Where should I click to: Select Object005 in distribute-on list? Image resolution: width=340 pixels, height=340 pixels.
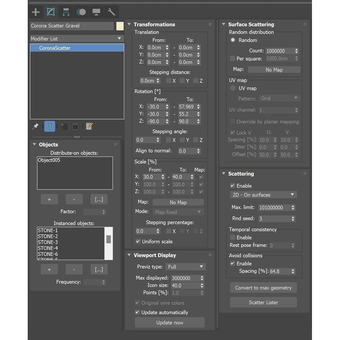click(x=49, y=160)
